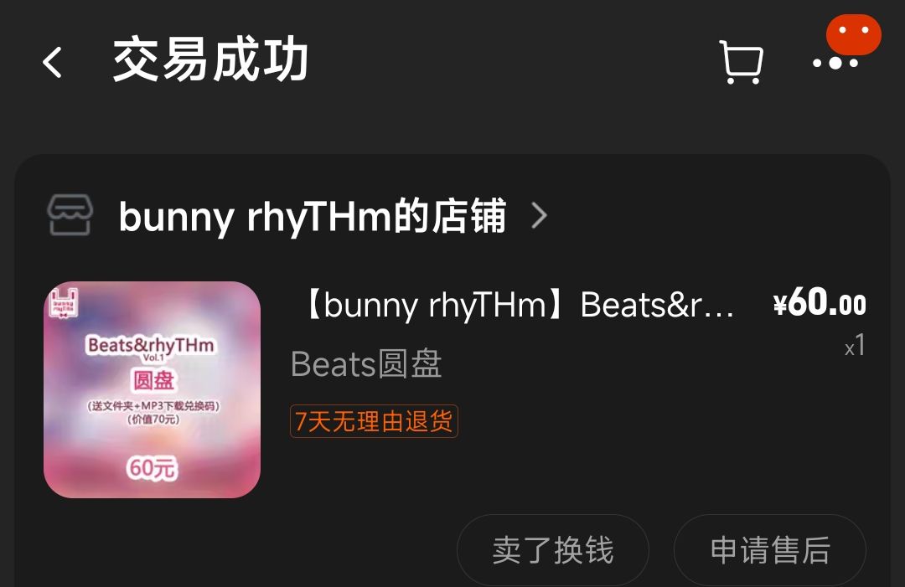The width and height of the screenshot is (905, 587).
Task: Tap the x1 quantity indicator
Action: click(855, 346)
